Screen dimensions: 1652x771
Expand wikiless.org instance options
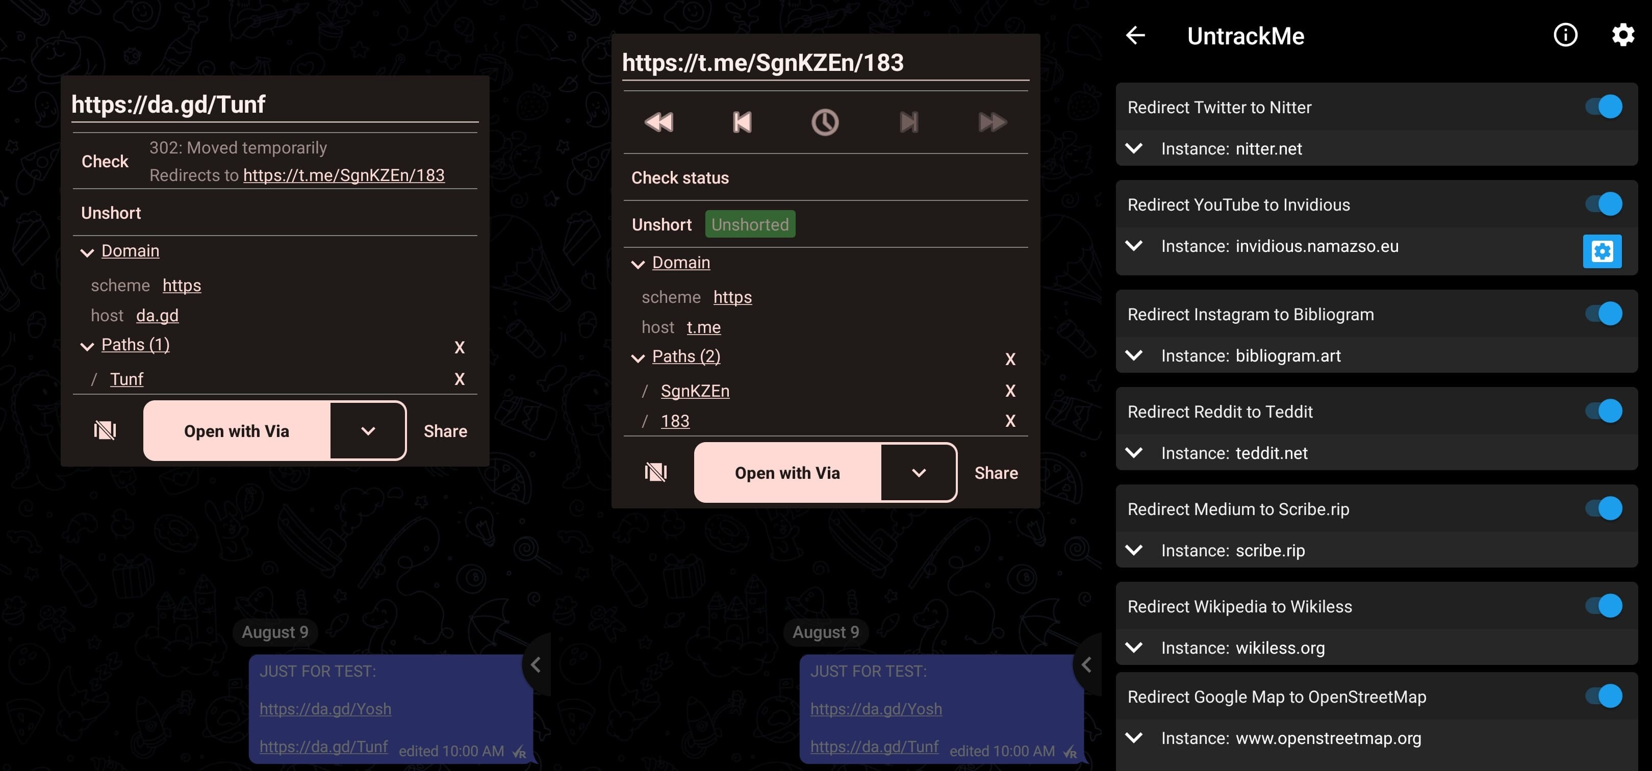pyautogui.click(x=1134, y=647)
